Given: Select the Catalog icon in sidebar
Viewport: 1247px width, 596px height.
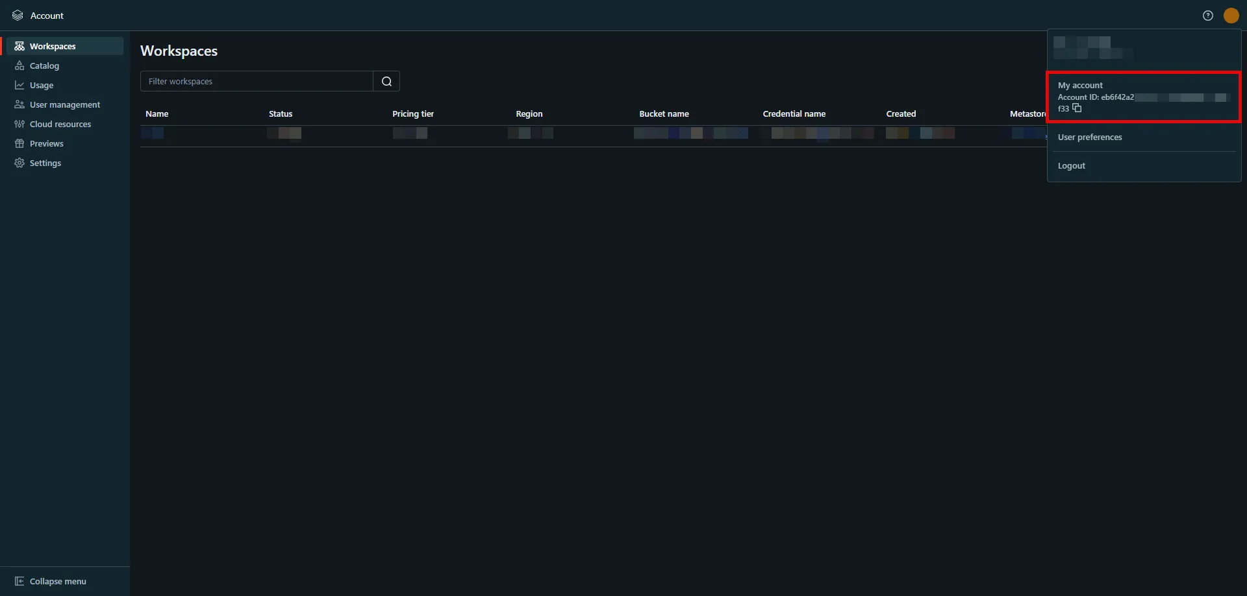Looking at the screenshot, I should click(19, 66).
